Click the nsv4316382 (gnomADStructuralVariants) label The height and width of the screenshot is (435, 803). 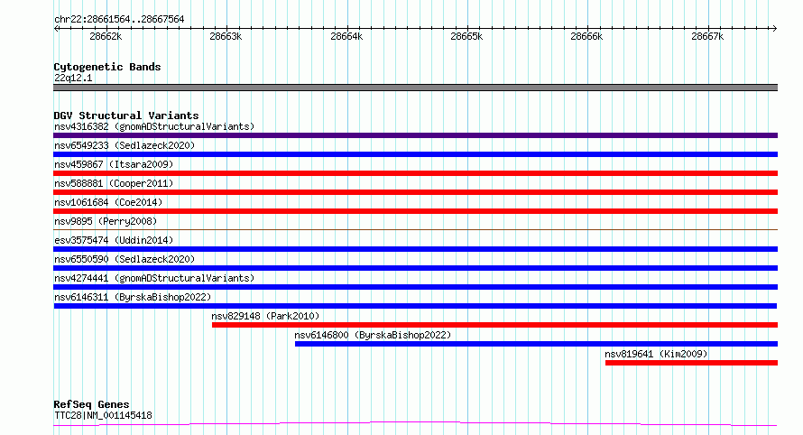pyautogui.click(x=154, y=126)
